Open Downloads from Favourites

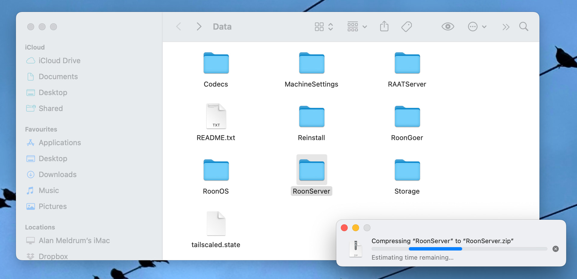57,174
